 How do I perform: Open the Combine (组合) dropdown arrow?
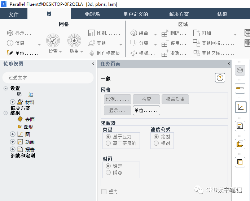pyautogui.click(x=155, y=34)
